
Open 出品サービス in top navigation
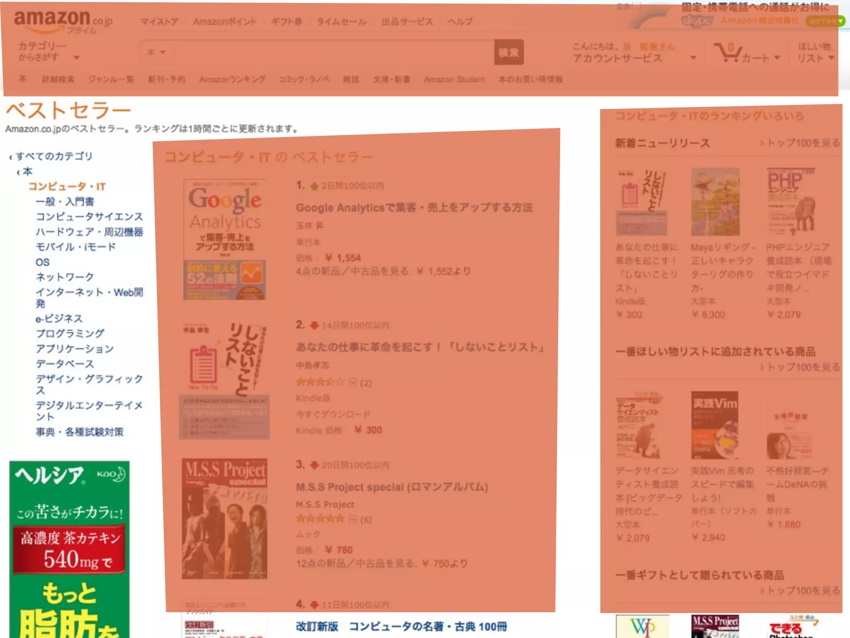point(407,22)
